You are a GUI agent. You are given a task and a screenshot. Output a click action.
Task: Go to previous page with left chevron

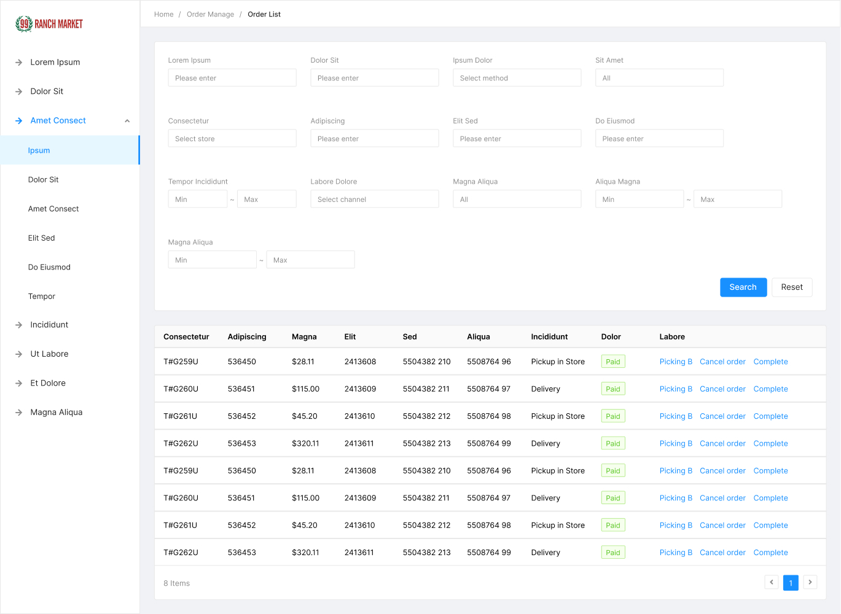pos(772,582)
